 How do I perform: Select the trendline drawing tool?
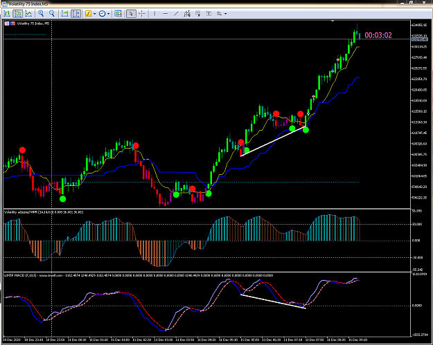tap(176, 14)
